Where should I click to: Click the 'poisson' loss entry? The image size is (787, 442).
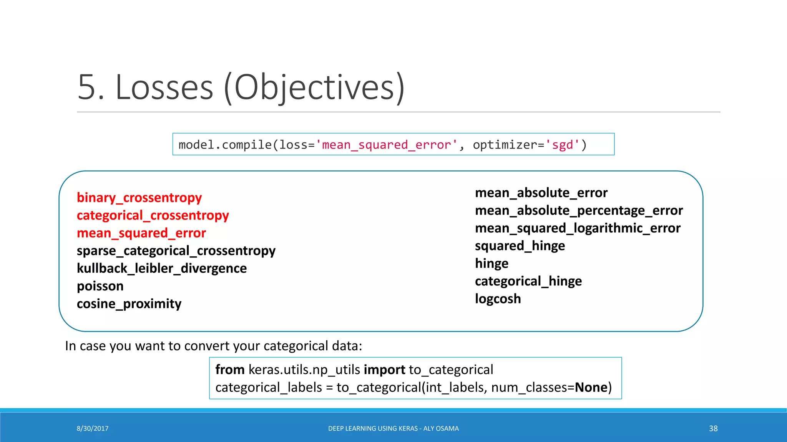[x=100, y=286]
